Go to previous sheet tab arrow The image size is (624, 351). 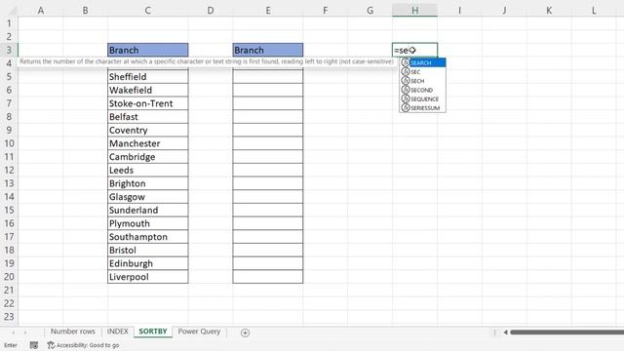(x=14, y=332)
